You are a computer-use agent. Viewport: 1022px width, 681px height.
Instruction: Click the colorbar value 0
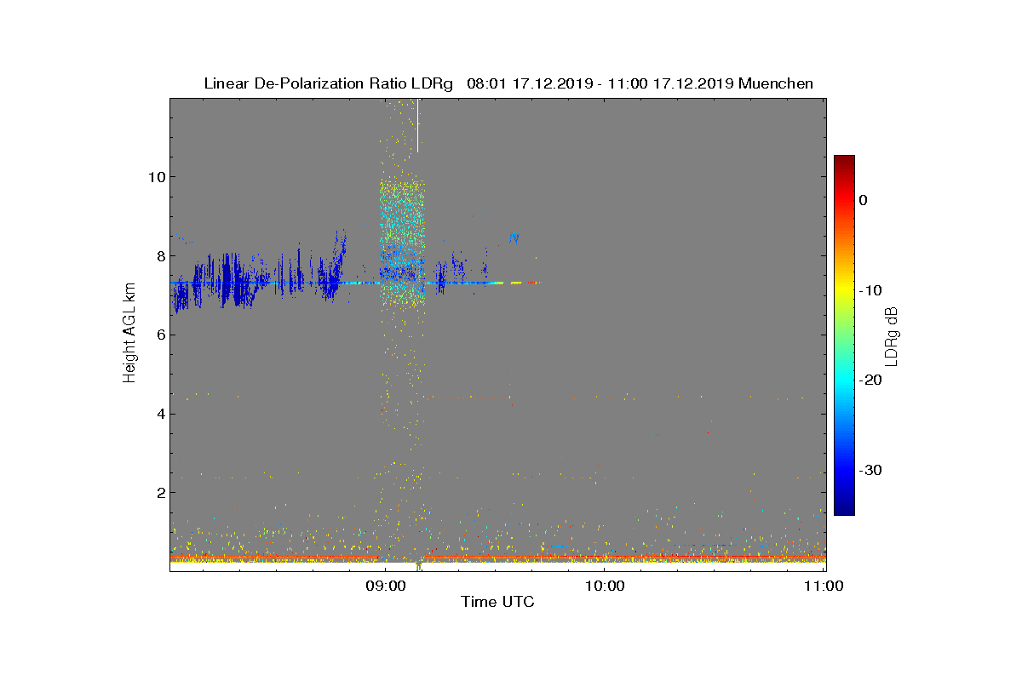click(x=863, y=200)
